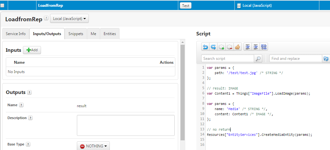The width and height of the screenshot is (330, 150).
Task: Click the help icon next to Base Type
Action: click(x=28, y=144)
